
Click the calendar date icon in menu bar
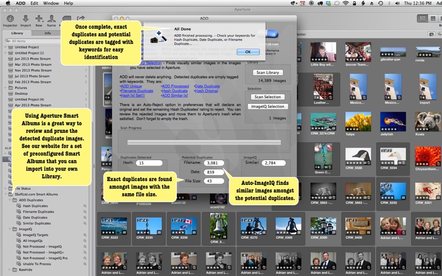click(x=302, y=3)
